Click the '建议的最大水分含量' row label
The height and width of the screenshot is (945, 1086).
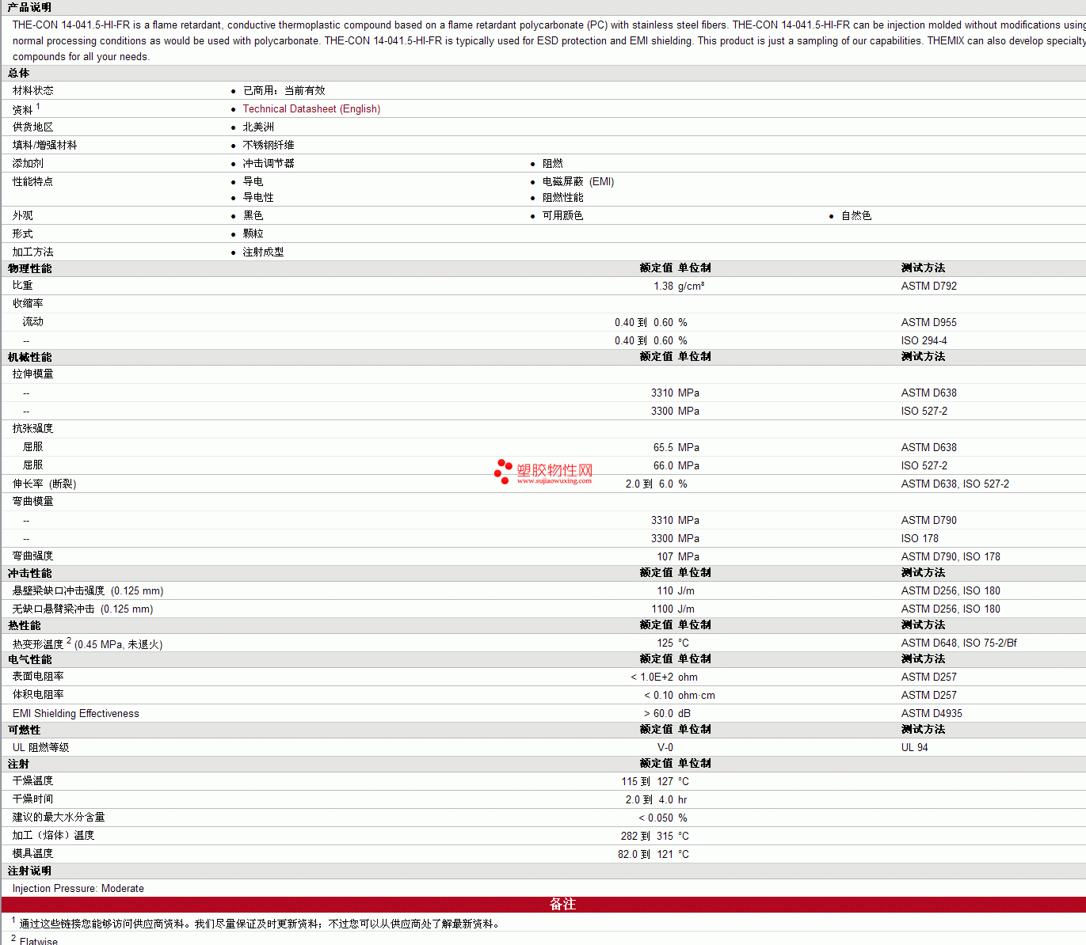[59, 818]
